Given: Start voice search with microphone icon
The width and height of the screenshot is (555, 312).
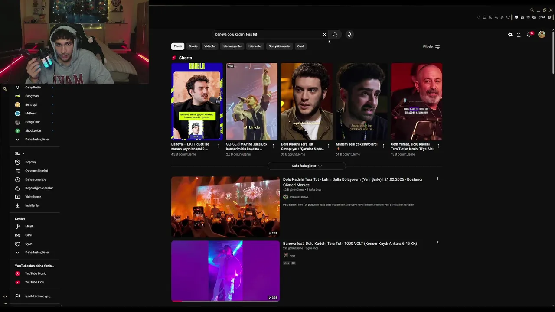Looking at the screenshot, I should (349, 34).
